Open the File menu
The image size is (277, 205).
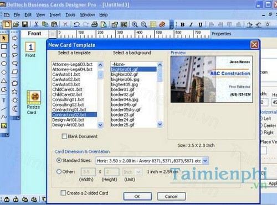coord(17,15)
